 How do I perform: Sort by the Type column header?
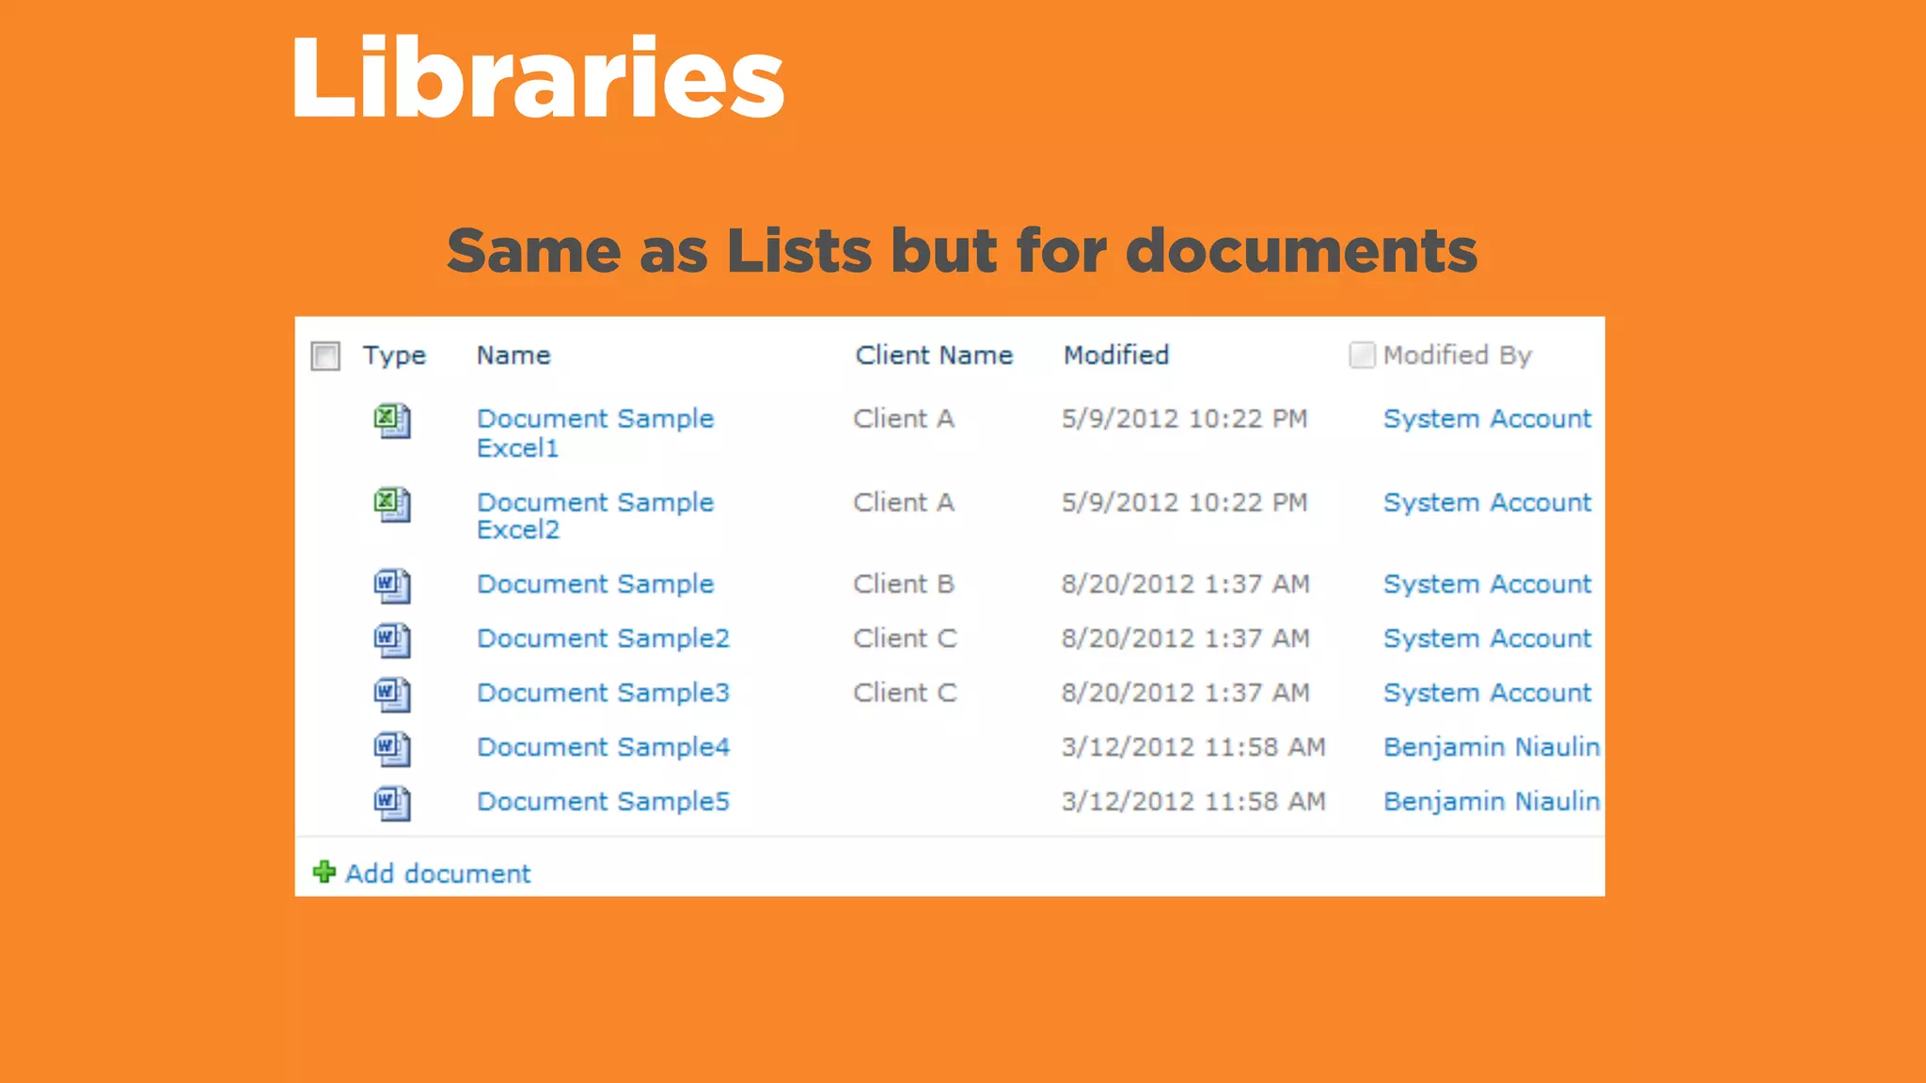394,356
